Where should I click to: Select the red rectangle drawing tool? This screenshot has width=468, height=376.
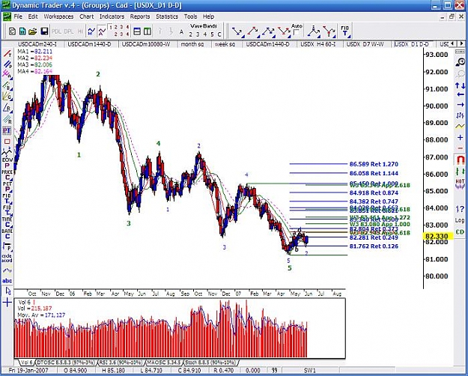click(7, 142)
